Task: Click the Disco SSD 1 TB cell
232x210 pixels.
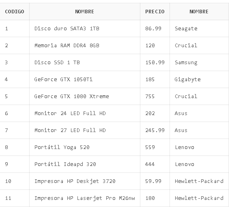Action: point(85,62)
